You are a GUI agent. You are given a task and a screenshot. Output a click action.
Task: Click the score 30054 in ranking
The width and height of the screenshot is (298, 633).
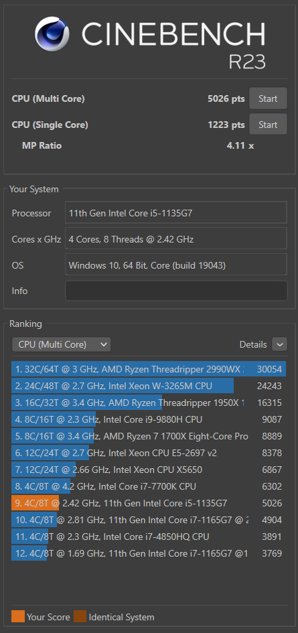tap(269, 369)
